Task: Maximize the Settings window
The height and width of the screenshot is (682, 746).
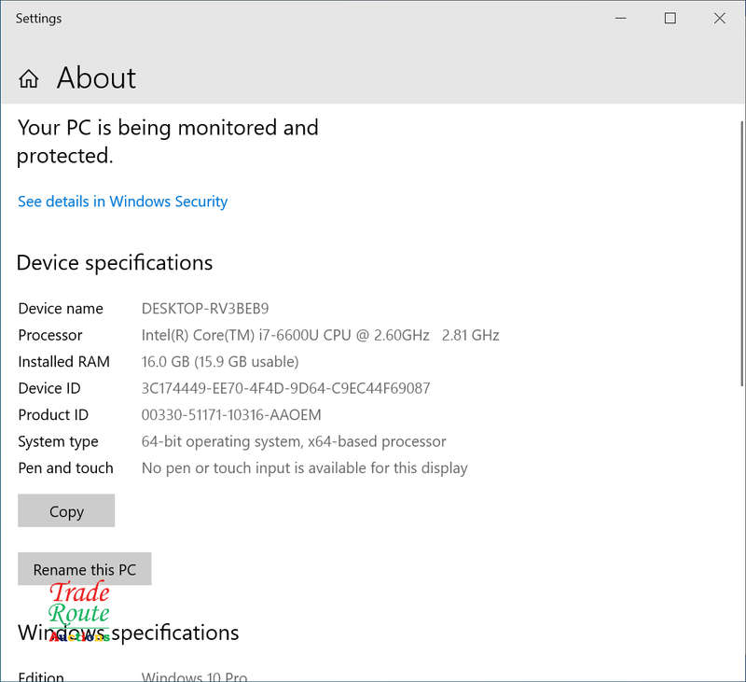Action: (x=670, y=19)
